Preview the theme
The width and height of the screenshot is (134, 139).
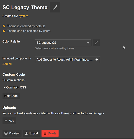point(12,133)
